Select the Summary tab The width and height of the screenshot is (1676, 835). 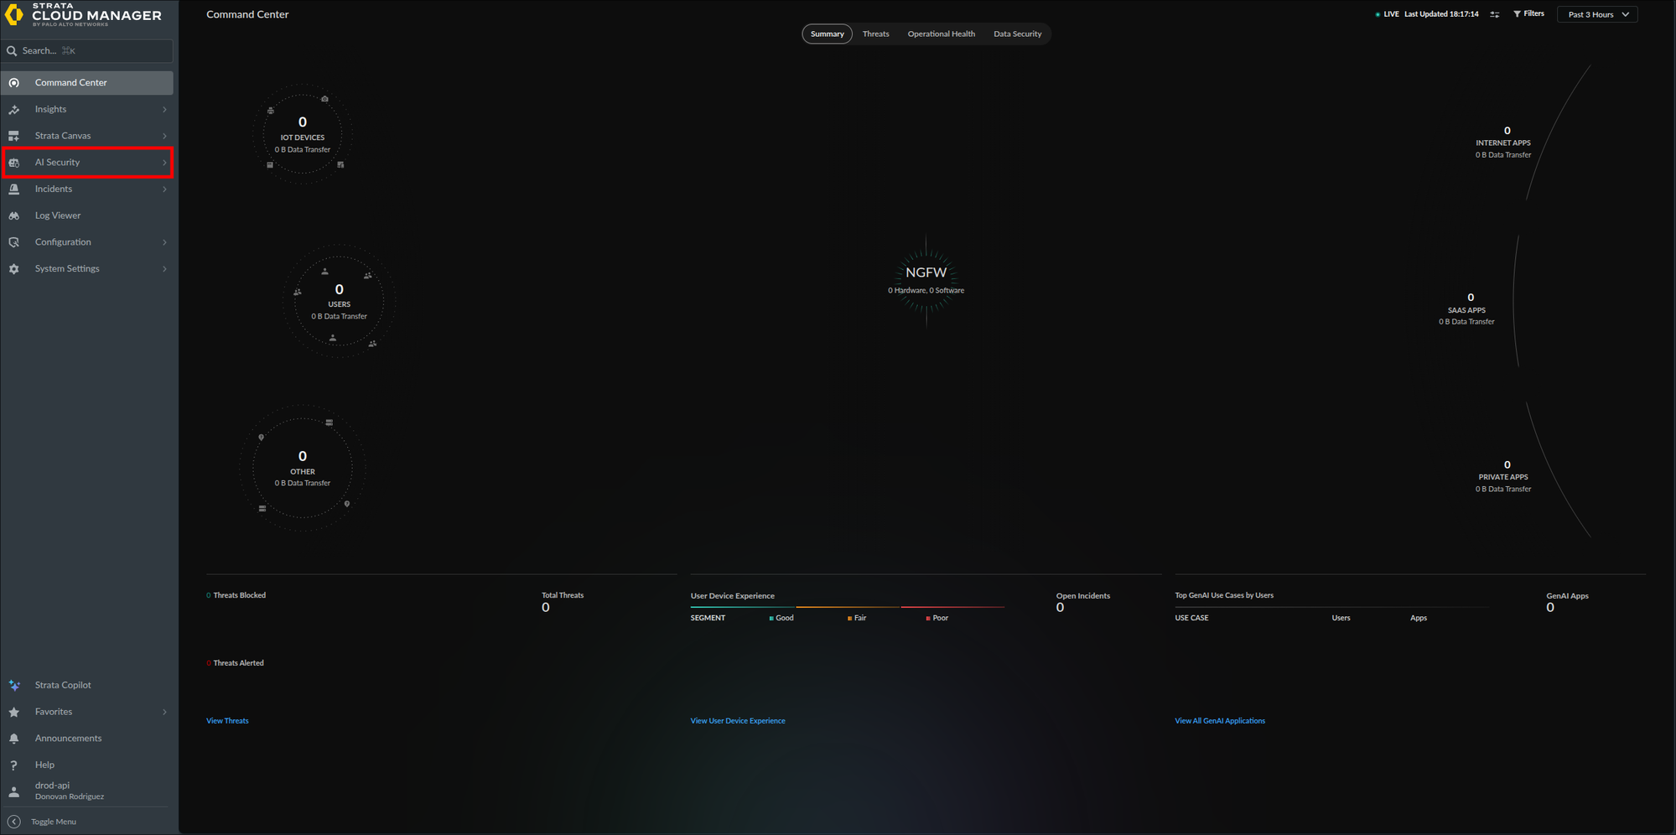pyautogui.click(x=827, y=34)
